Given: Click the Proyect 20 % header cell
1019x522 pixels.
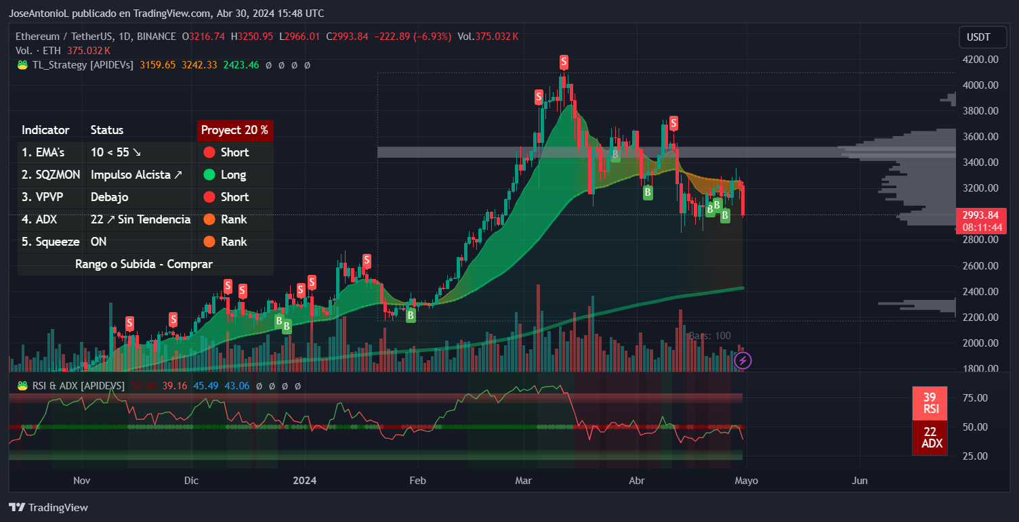Looking at the screenshot, I should pyautogui.click(x=234, y=130).
